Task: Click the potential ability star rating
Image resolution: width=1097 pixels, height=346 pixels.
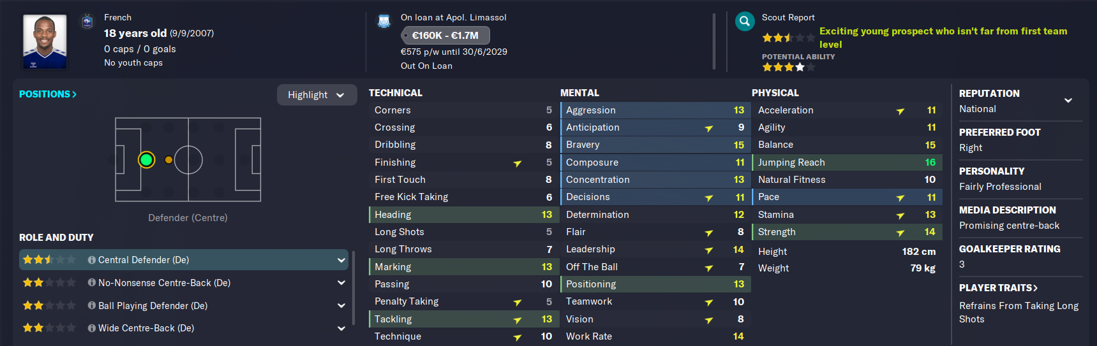Action: coord(788,67)
